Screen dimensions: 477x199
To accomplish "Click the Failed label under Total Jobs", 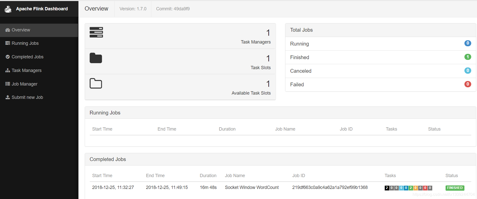I will pyautogui.click(x=297, y=85).
